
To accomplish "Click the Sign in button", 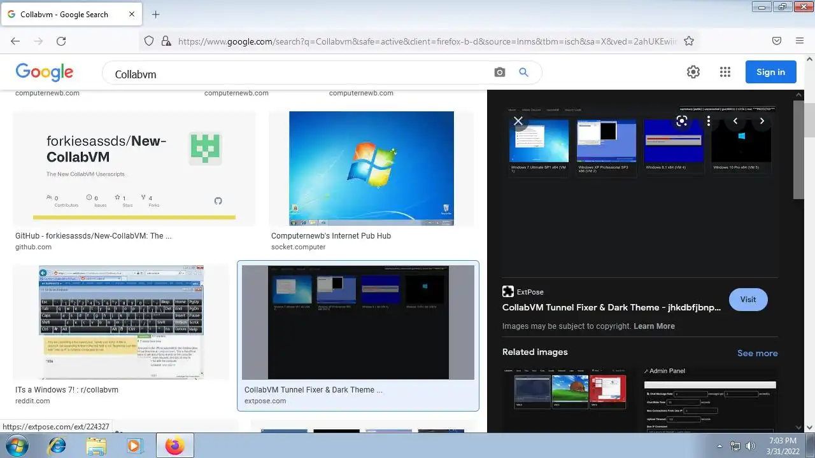I will point(770,72).
